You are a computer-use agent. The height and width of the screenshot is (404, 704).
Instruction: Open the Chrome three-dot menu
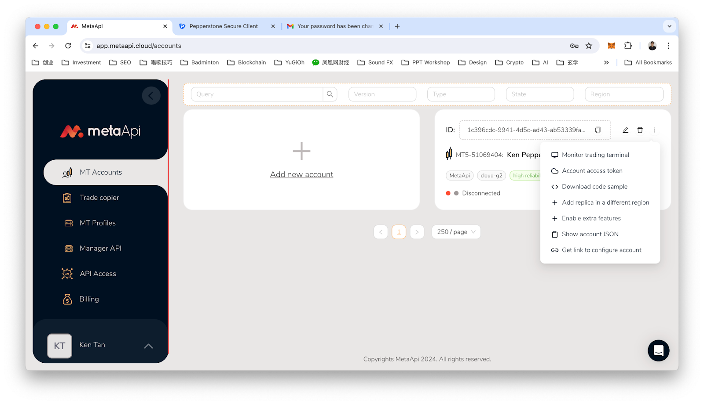tap(668, 46)
